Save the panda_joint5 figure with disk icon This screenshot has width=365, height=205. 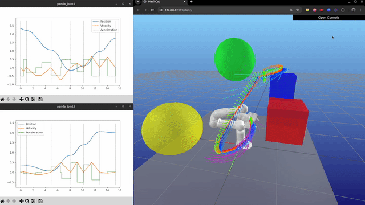click(x=40, y=99)
